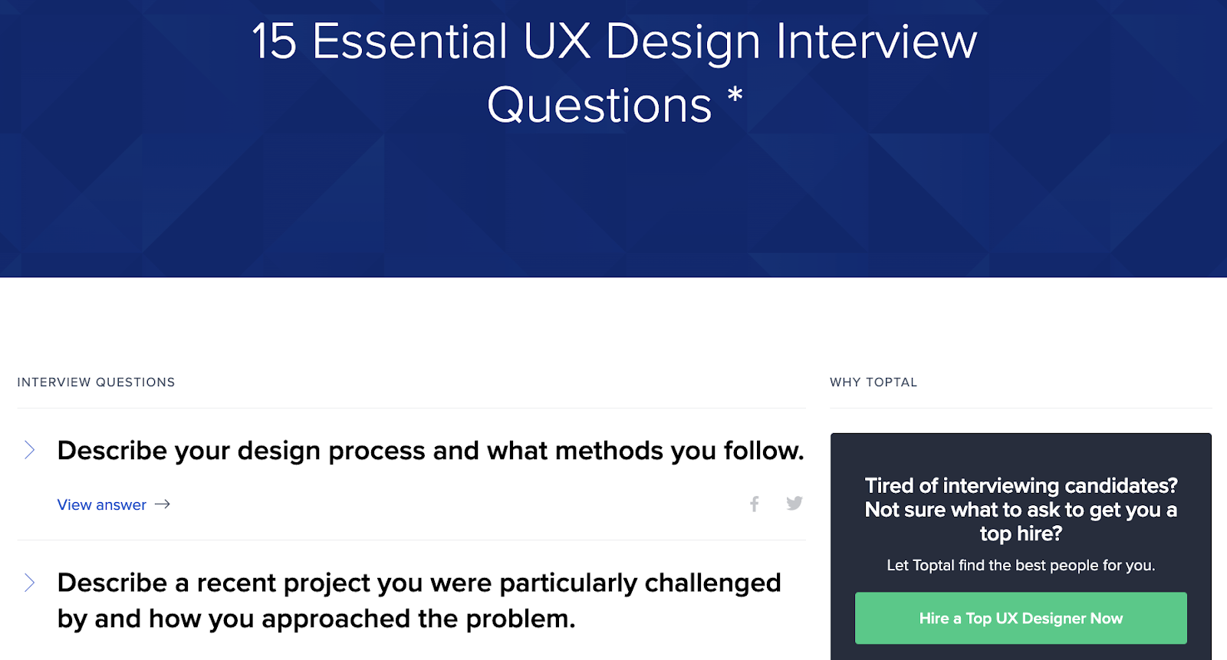Viewport: 1227px width, 660px height.
Task: Share the first question on Twitter
Action: 794,503
